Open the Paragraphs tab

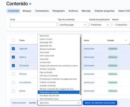tap(59, 11)
